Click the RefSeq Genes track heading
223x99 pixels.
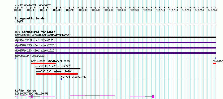click(25, 91)
